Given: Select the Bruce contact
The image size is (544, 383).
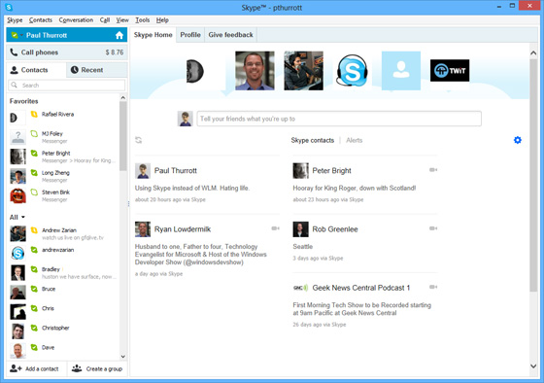Looking at the screenshot, I should pyautogui.click(x=64, y=292).
